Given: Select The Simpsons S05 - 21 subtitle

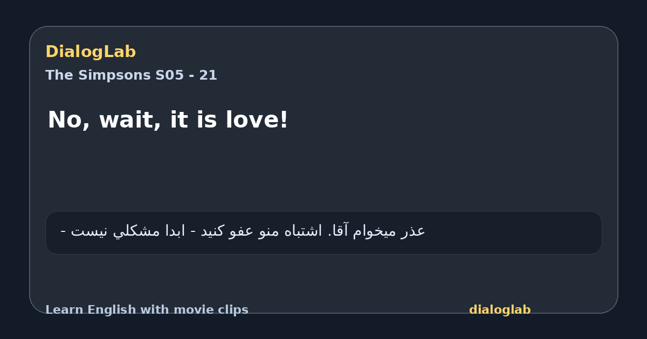Looking at the screenshot, I should [x=131, y=75].
